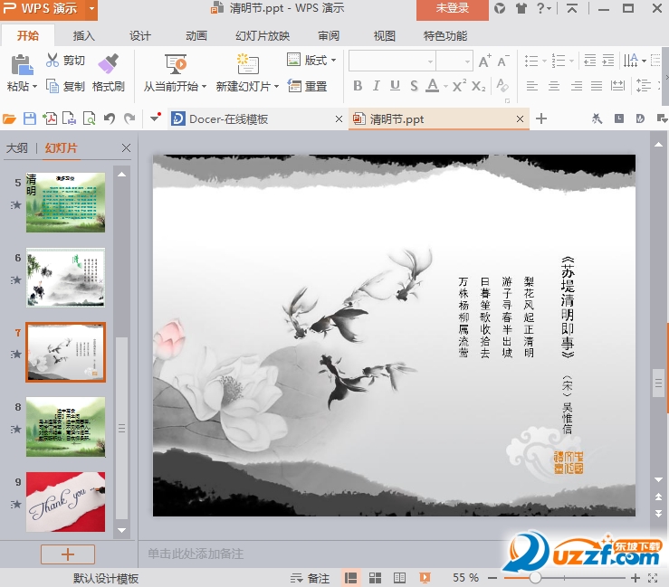Switch to 大纲 outline tab
The image size is (669, 587).
(x=17, y=148)
